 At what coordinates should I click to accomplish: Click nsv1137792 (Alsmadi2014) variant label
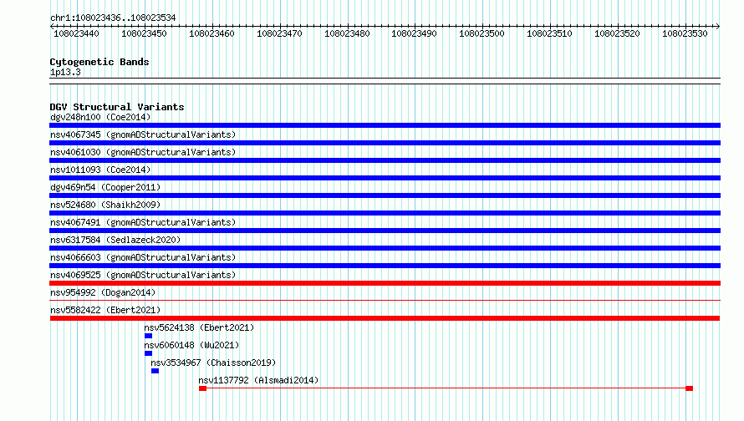[258, 380]
